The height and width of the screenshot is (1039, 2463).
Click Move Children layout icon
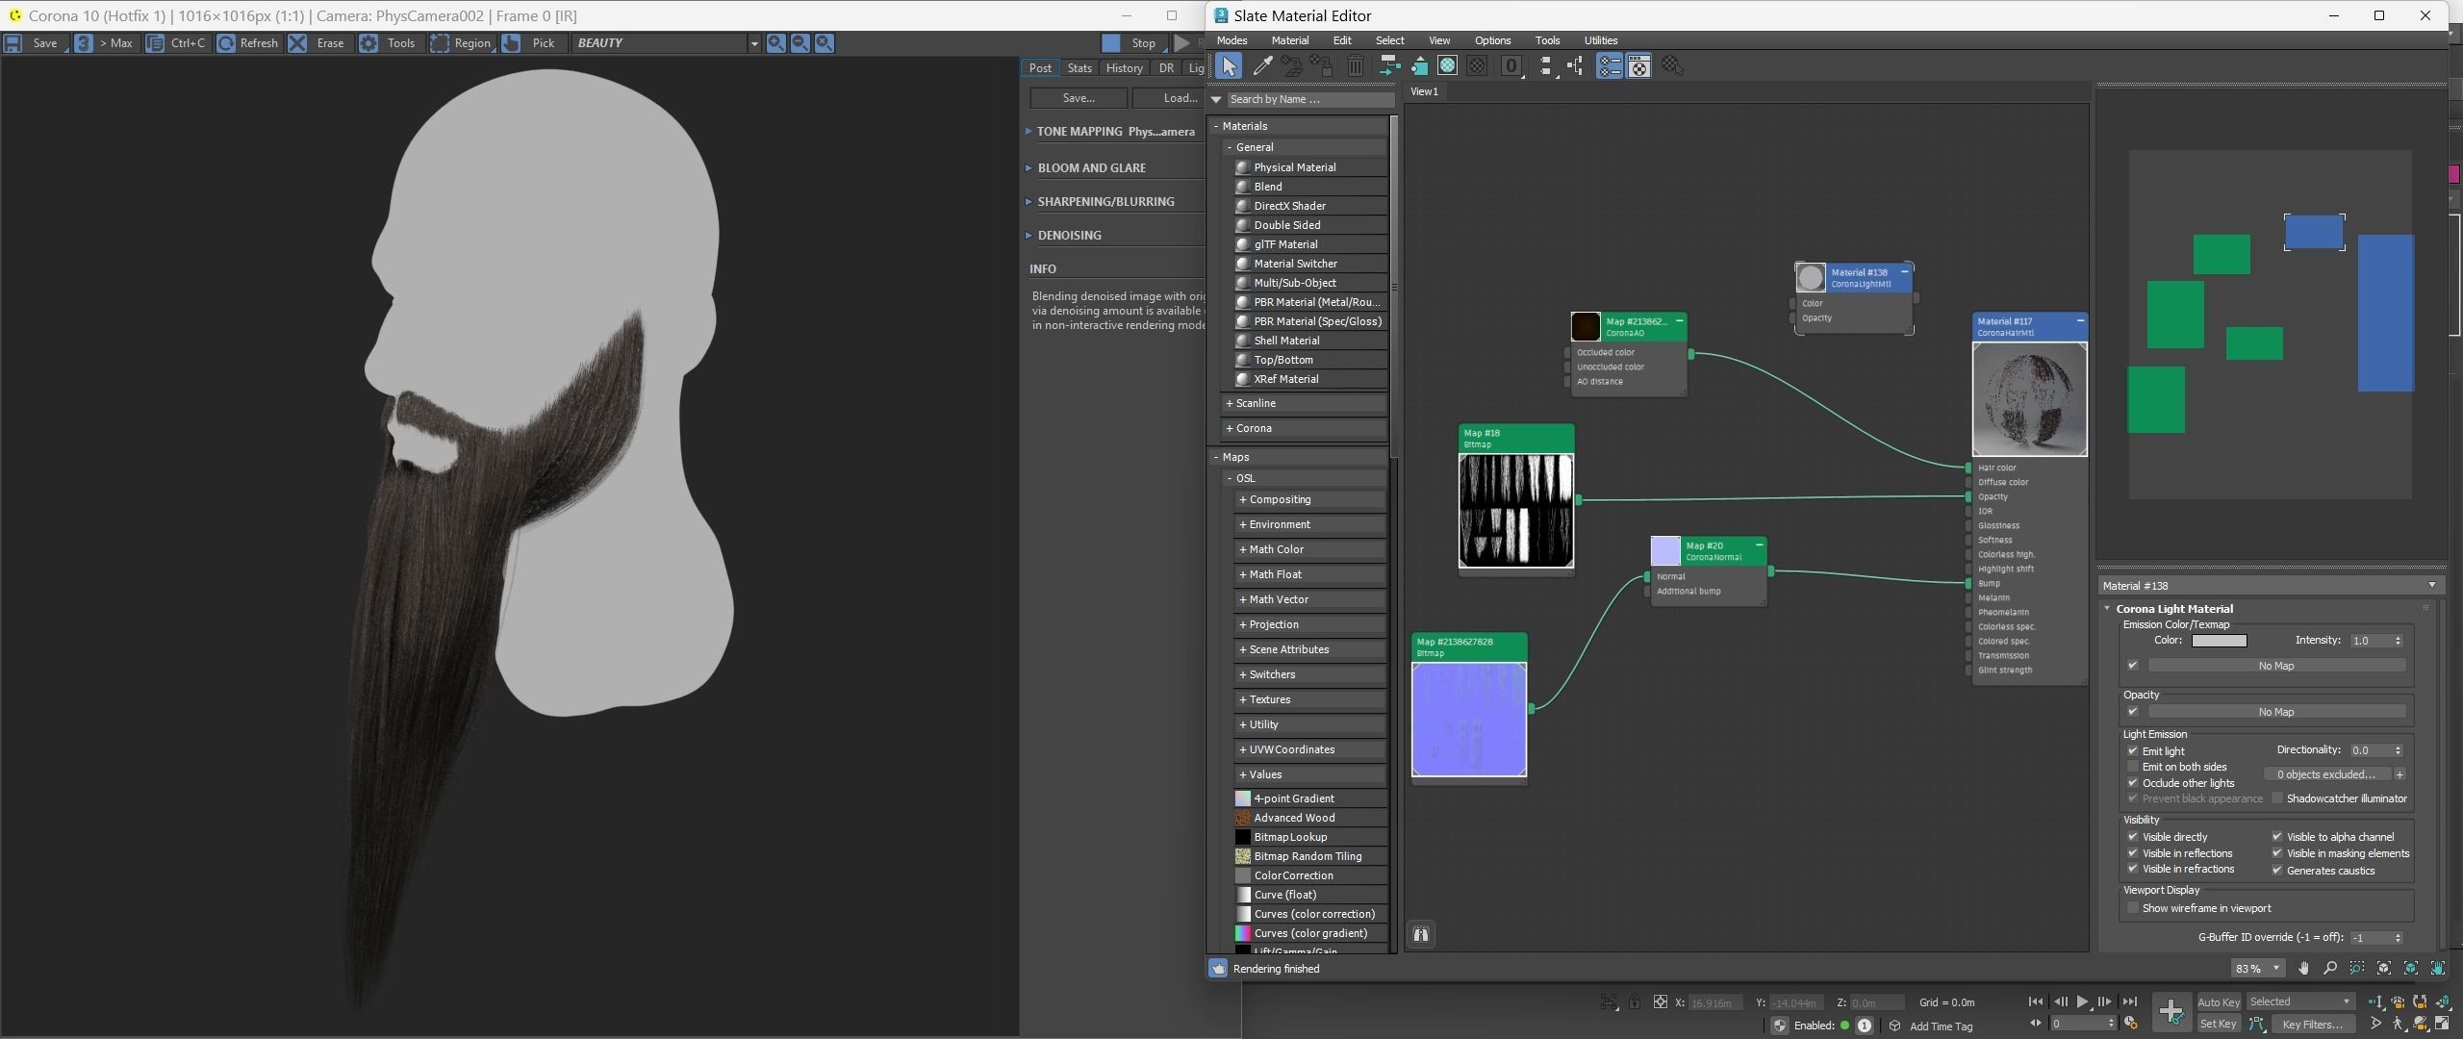(1388, 65)
